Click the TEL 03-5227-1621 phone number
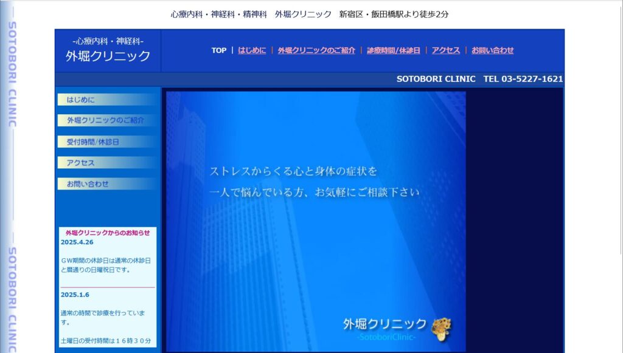 pos(523,79)
